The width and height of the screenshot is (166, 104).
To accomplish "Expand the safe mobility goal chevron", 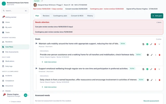I will click(159, 44).
